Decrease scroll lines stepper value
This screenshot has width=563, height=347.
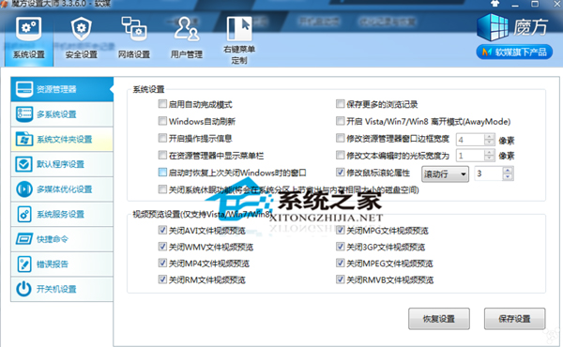pyautogui.click(x=508, y=176)
